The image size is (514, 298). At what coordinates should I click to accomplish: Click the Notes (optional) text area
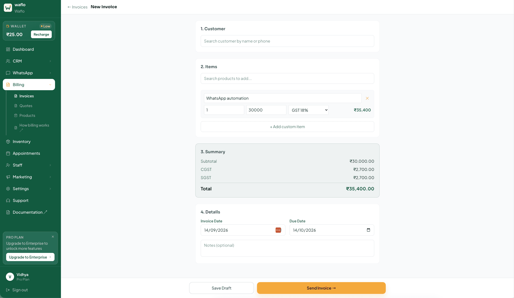tap(287, 248)
